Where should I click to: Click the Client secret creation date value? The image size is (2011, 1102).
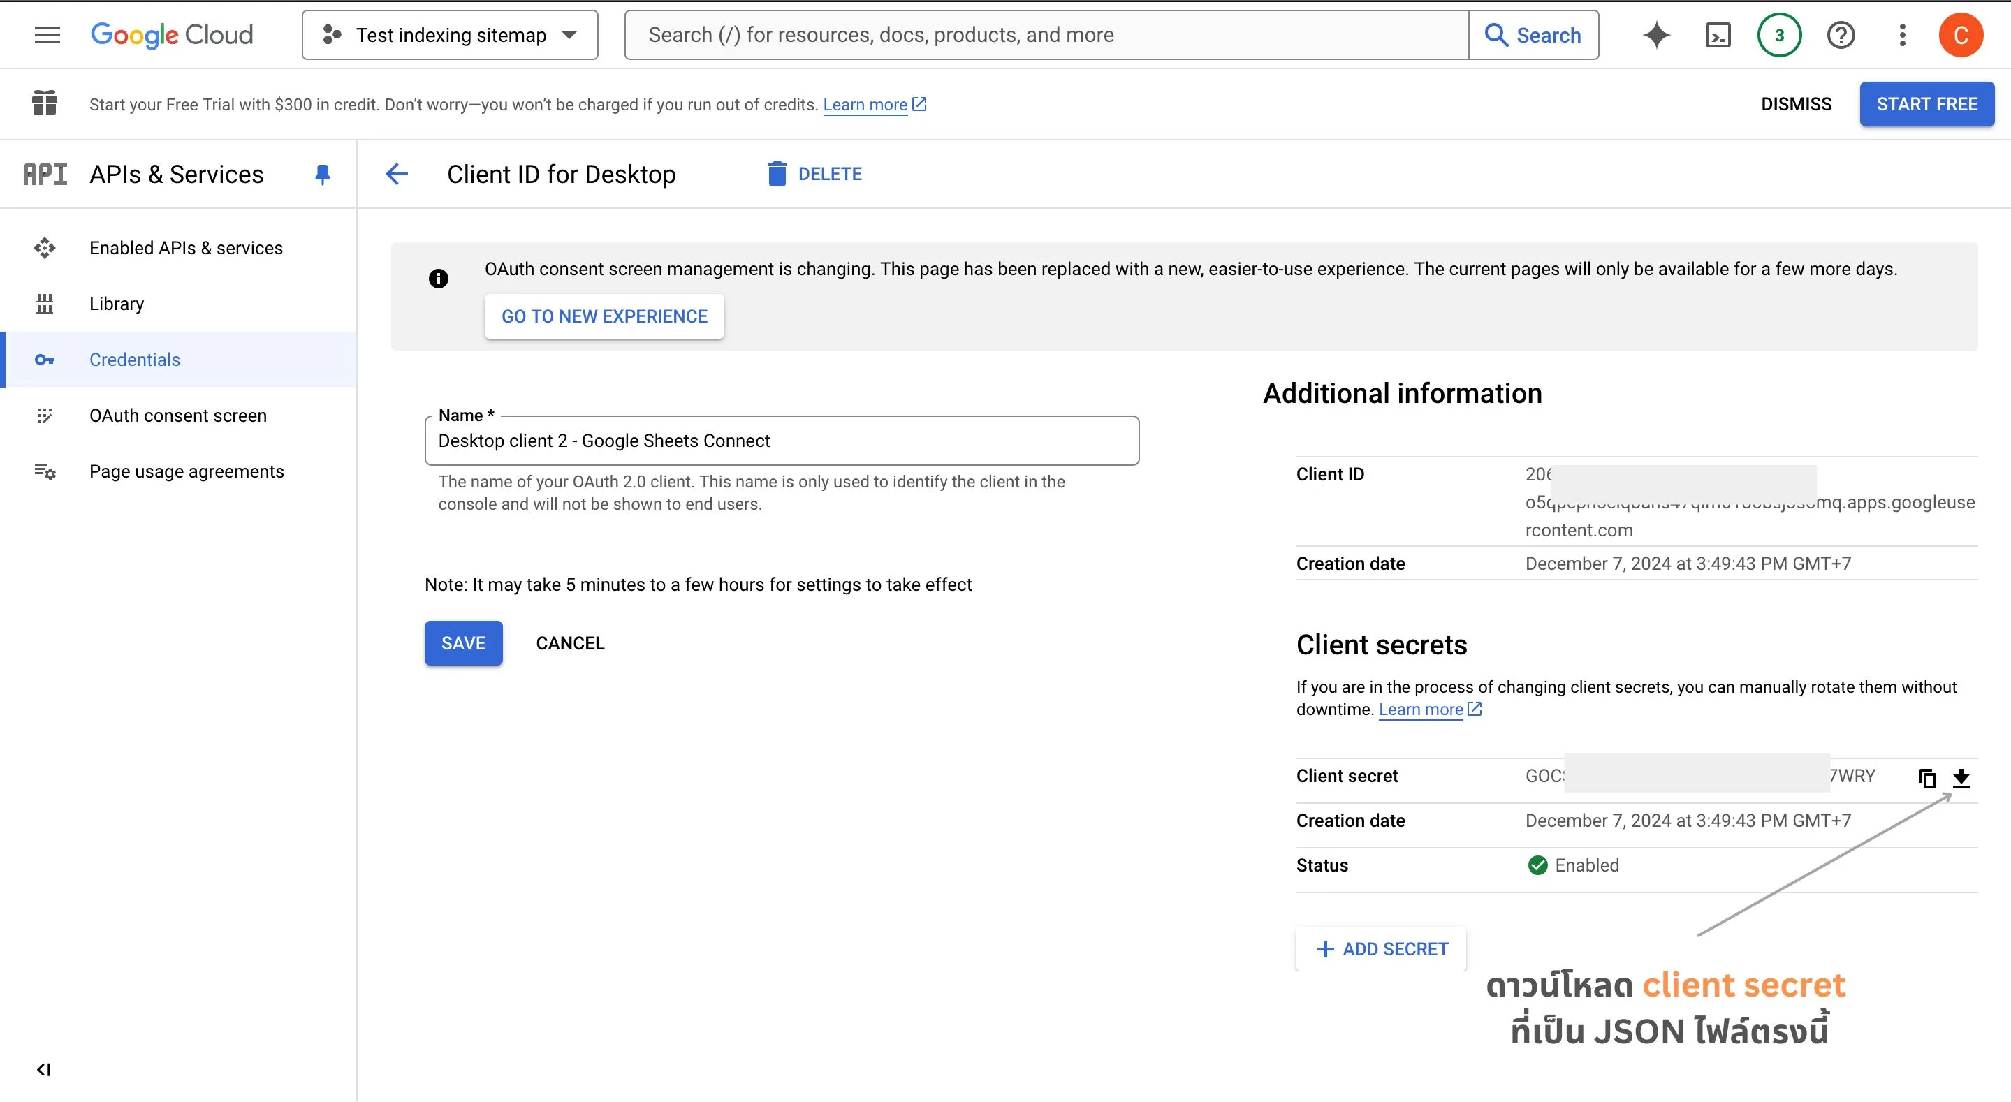[1688, 821]
